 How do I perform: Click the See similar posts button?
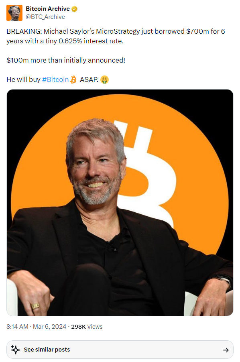[120, 350]
